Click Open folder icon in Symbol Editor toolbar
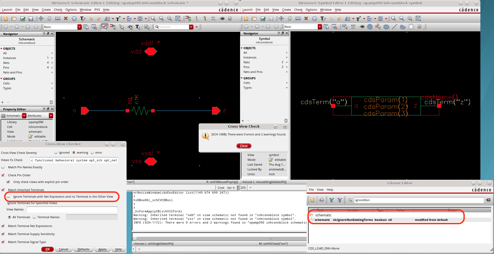Image resolution: width=494 pixels, height=254 pixels. click(254, 18)
